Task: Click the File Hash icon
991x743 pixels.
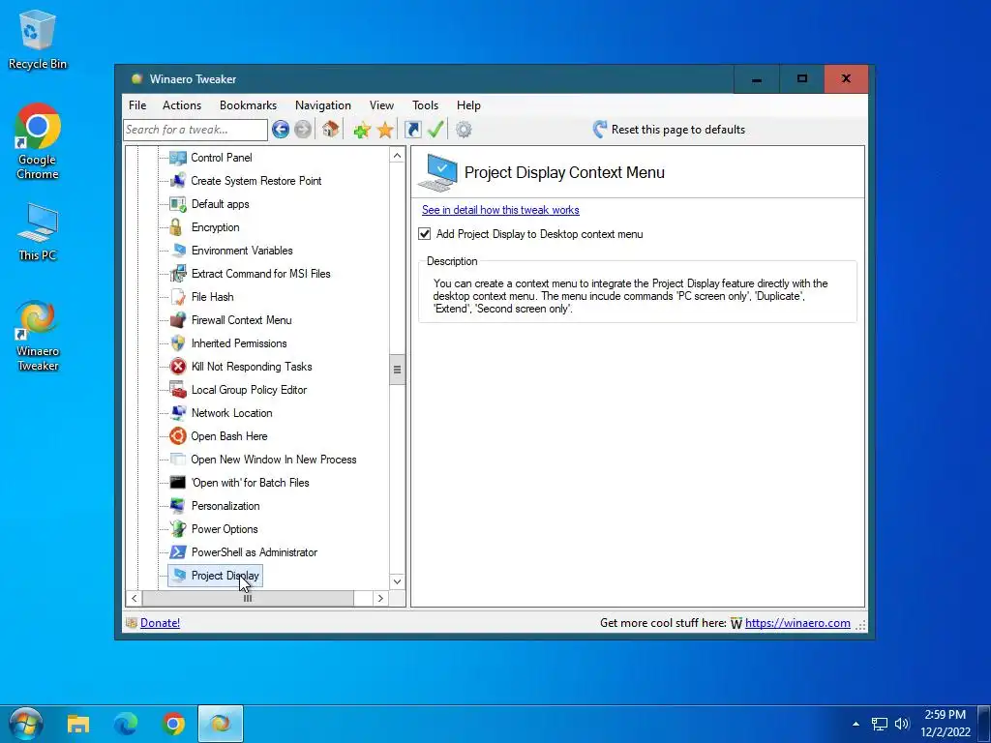Action: pos(178,297)
